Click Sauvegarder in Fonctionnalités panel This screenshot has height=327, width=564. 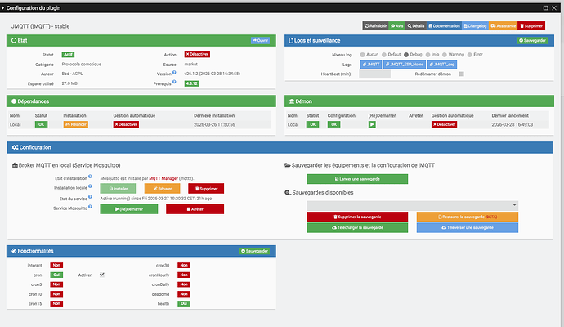click(255, 251)
